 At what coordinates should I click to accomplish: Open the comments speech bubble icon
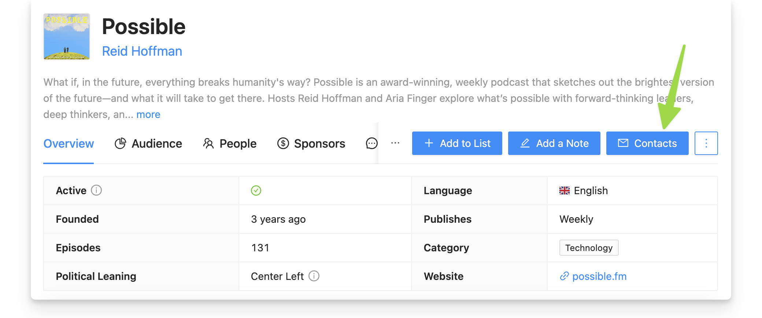tap(371, 143)
